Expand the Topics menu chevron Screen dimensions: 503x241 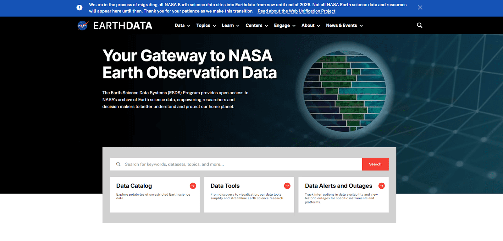tap(214, 26)
